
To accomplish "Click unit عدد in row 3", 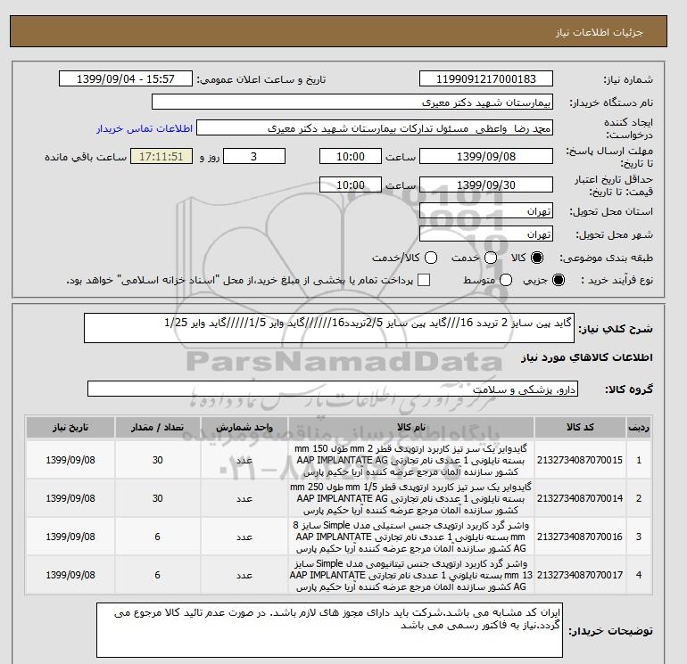I will (244, 537).
